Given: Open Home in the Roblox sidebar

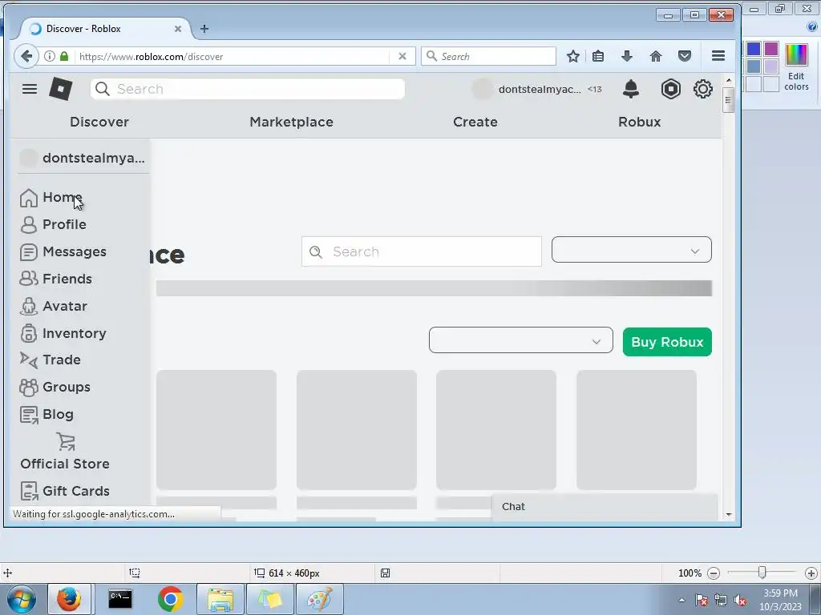Looking at the screenshot, I should (51, 197).
